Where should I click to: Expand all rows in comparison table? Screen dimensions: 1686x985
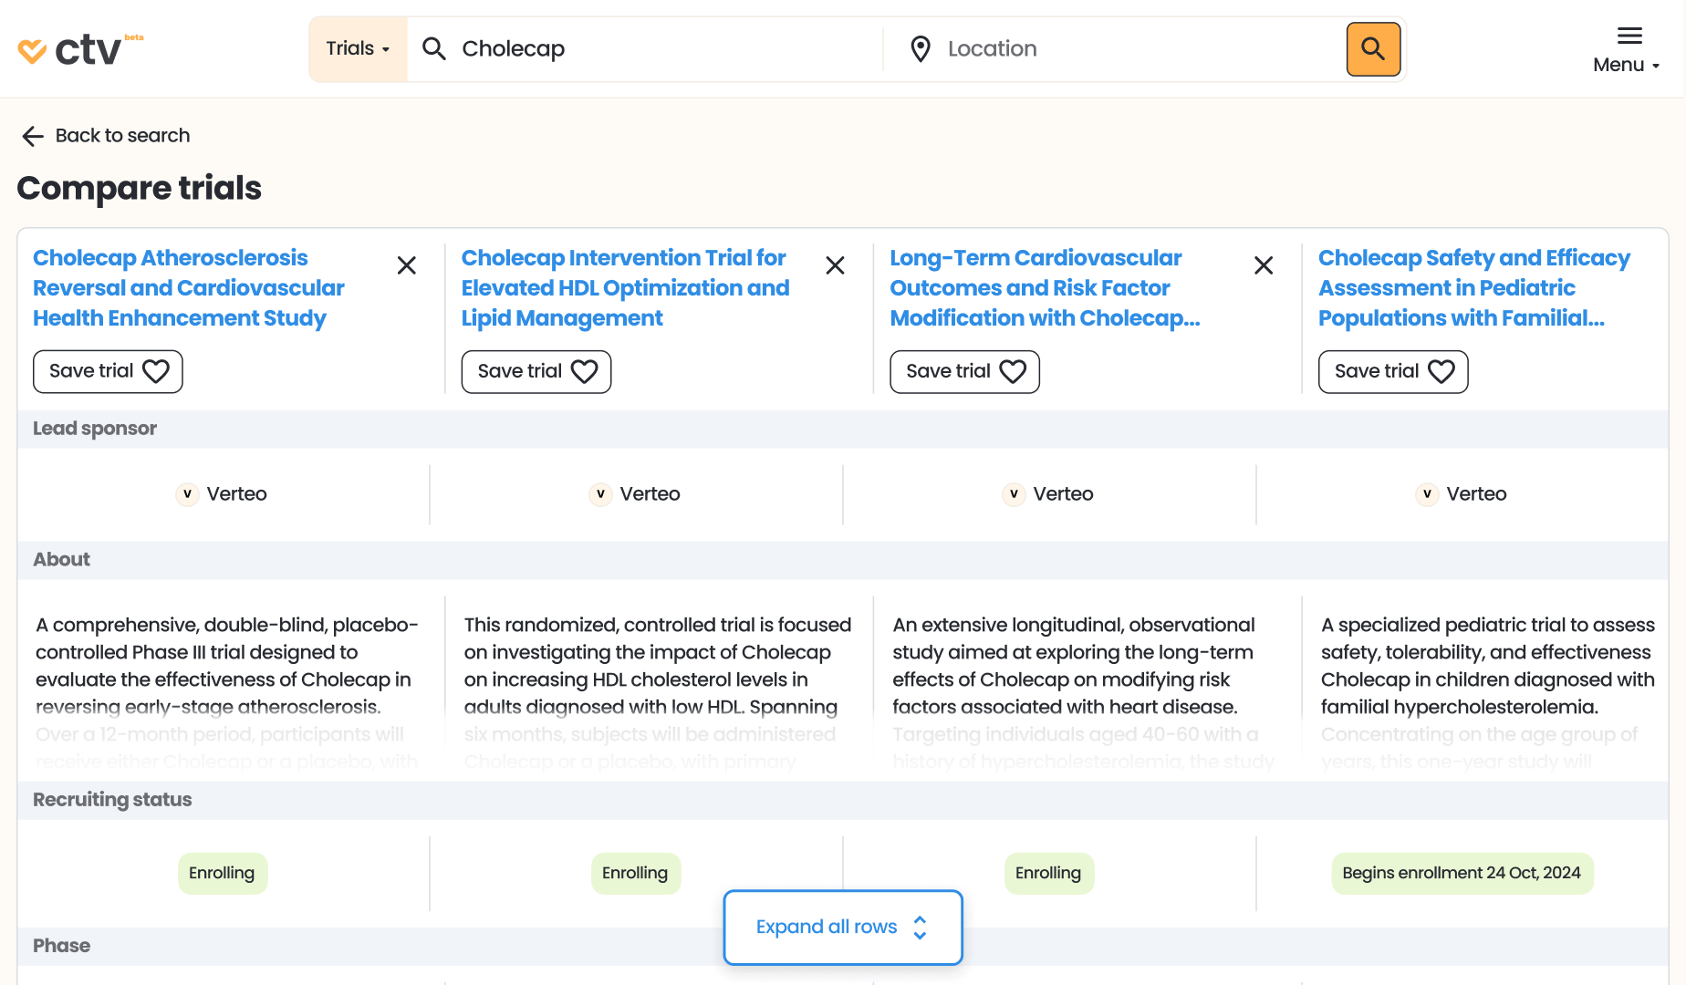pos(842,927)
